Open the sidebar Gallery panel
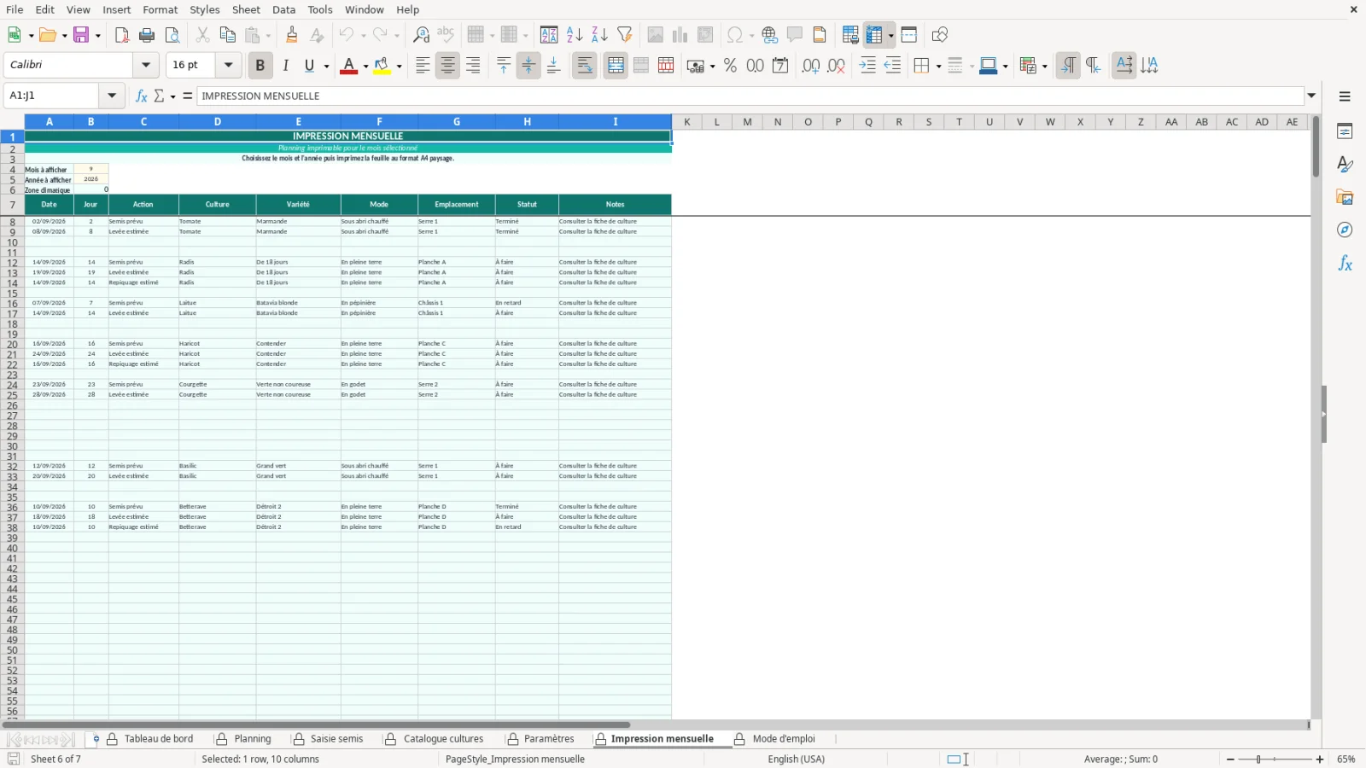This screenshot has height=768, width=1366. [1345, 198]
